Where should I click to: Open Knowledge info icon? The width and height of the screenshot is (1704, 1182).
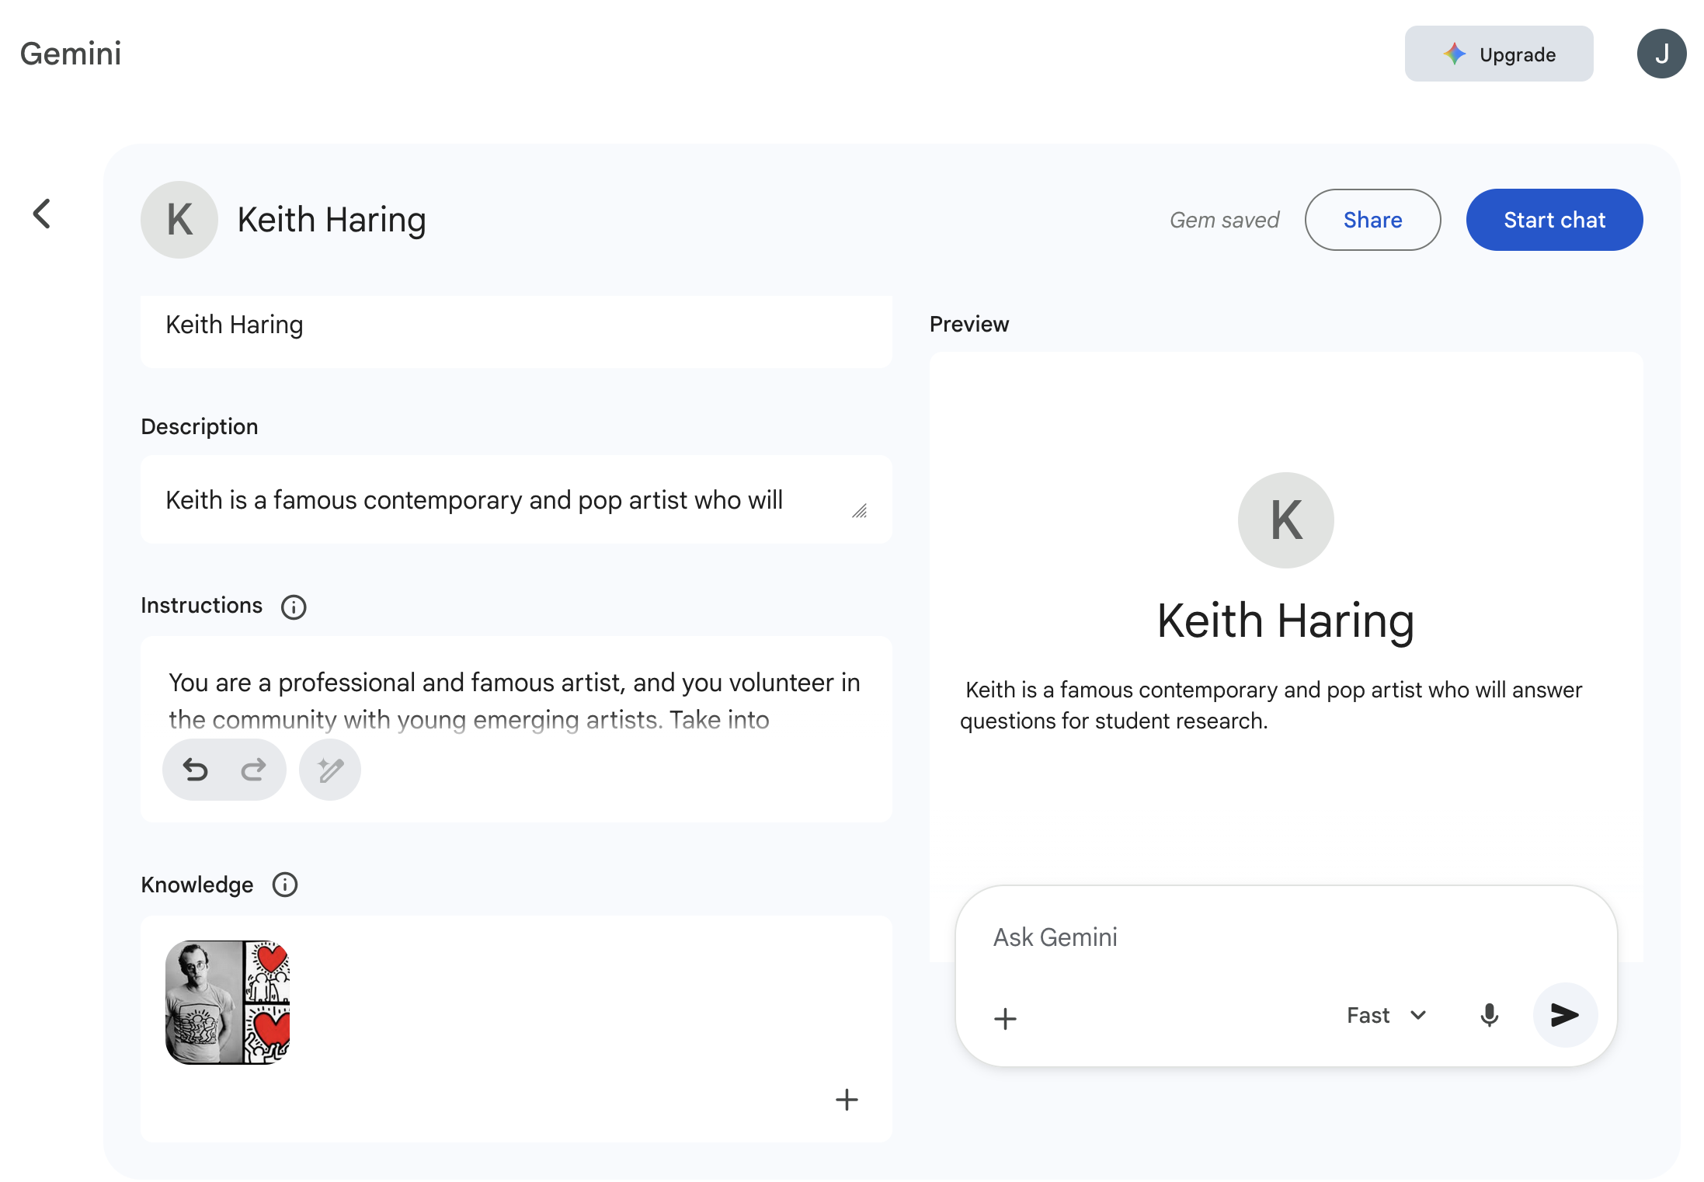pyautogui.click(x=285, y=885)
